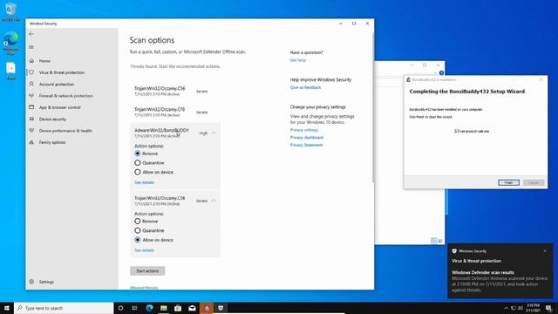Click the blue help icon in background window
This screenshot has height=314, width=558.
441,72
